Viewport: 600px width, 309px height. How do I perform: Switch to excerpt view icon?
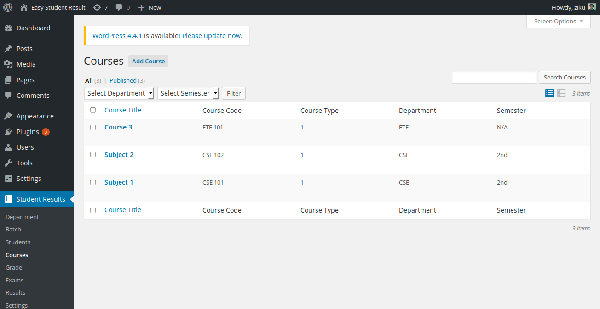coord(561,93)
